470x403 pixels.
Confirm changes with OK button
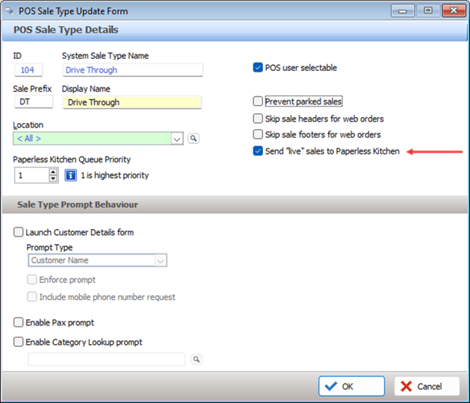tap(352, 387)
